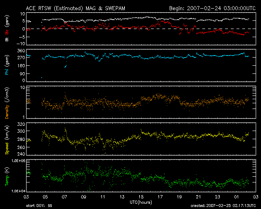Click the yellow 'Speed' axis label
The width and height of the screenshot is (261, 209).
coord(7,148)
